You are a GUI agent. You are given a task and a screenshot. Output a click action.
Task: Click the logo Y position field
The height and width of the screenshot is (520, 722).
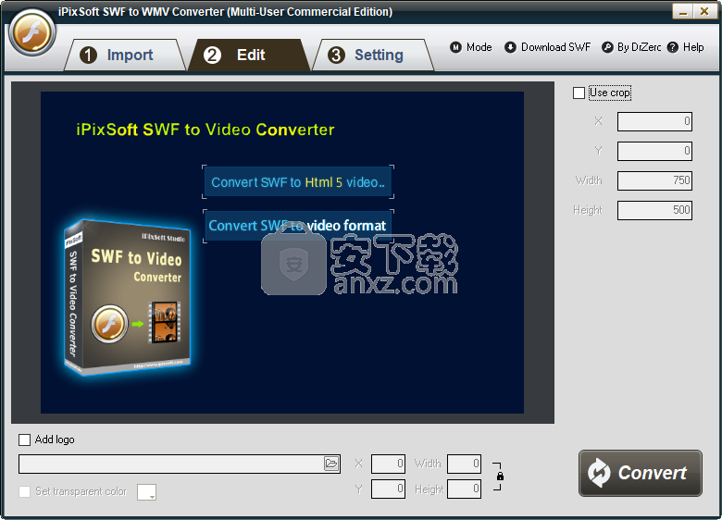tap(388, 489)
